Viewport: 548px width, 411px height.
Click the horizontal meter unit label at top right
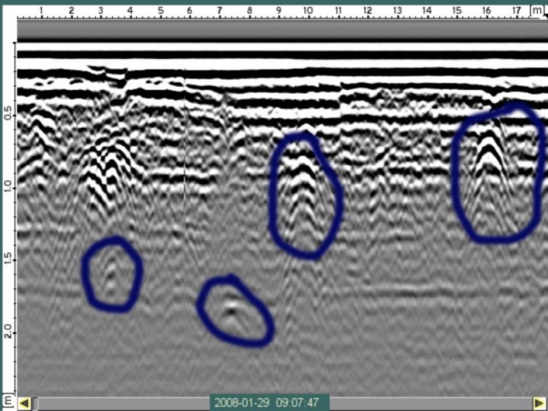537,10
